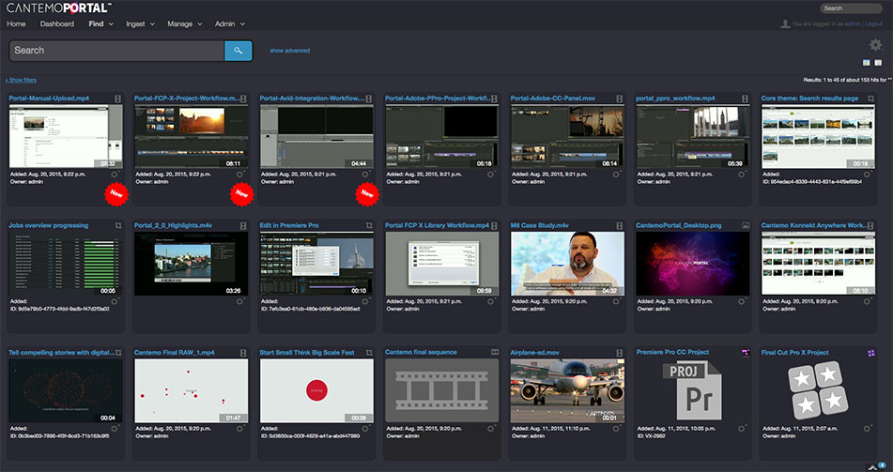Click subclip icon on Jobs overview progressing card
The image size is (893, 472).
[x=118, y=225]
